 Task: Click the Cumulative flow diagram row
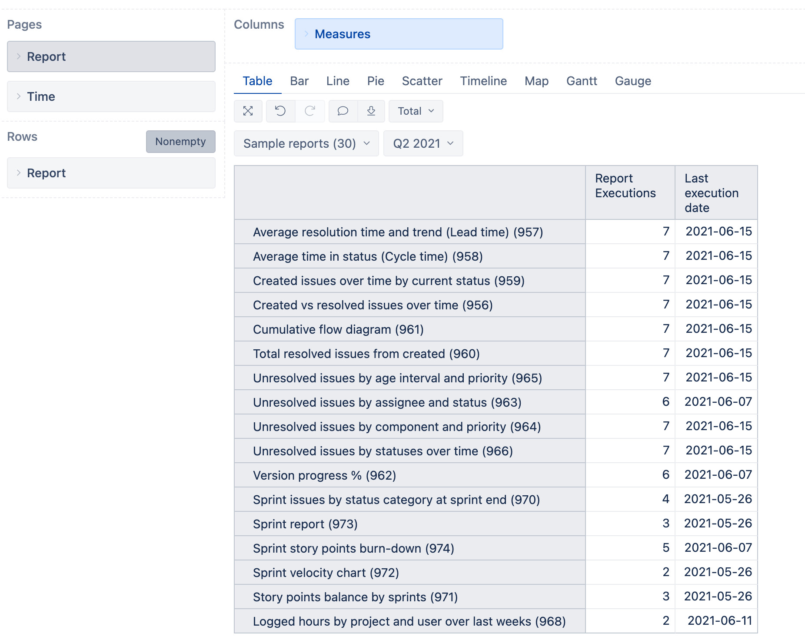coord(338,329)
